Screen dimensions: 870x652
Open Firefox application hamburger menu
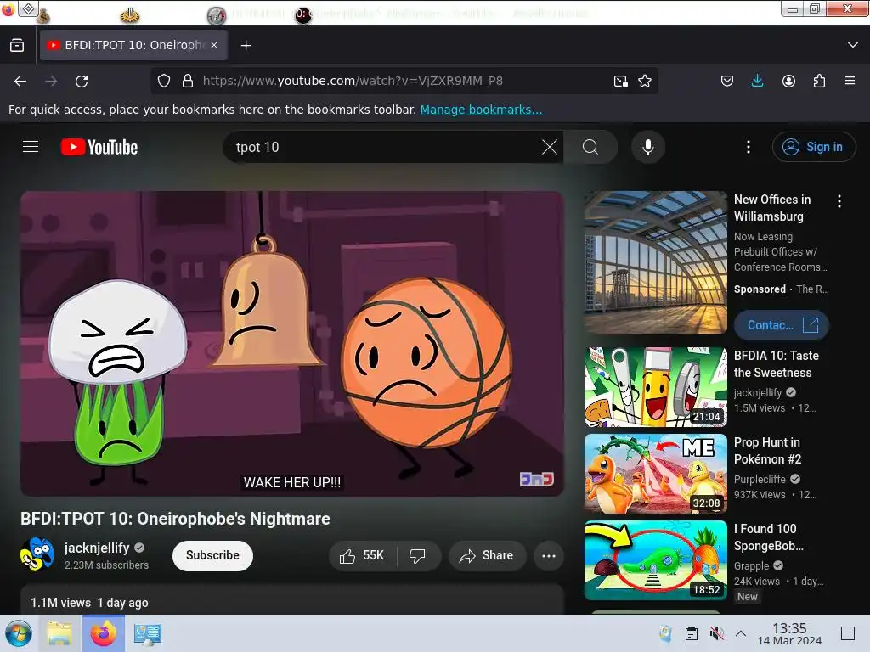click(x=850, y=81)
